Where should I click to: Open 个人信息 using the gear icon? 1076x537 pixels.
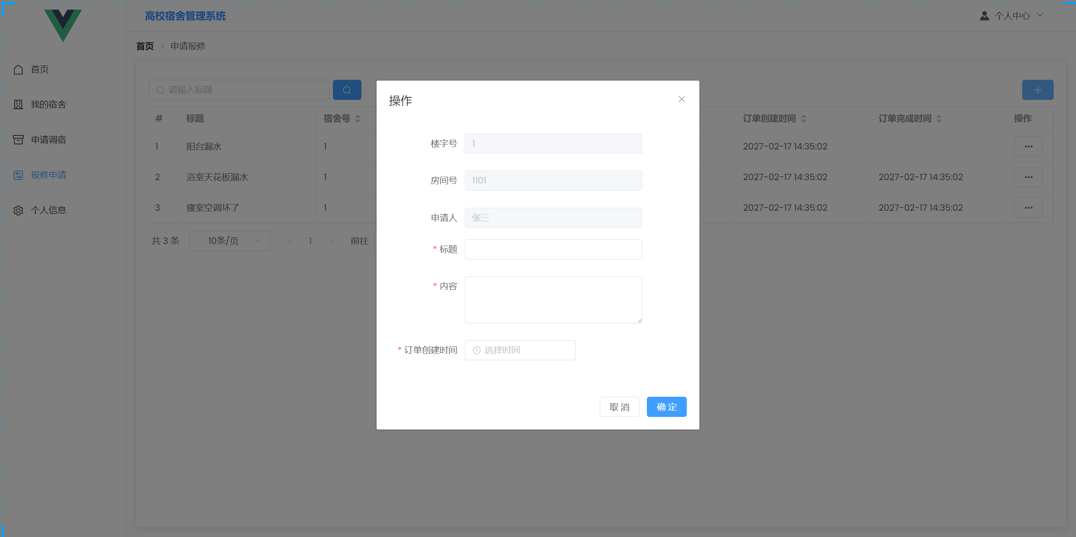(18, 210)
